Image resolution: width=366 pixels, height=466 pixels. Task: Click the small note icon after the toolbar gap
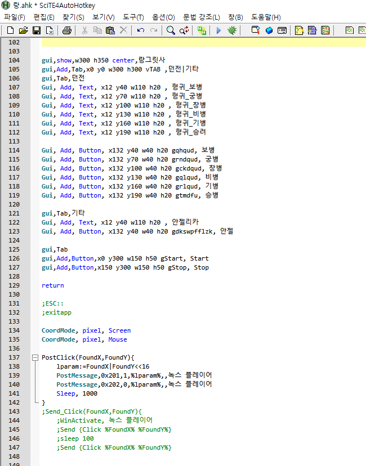click(x=349, y=30)
